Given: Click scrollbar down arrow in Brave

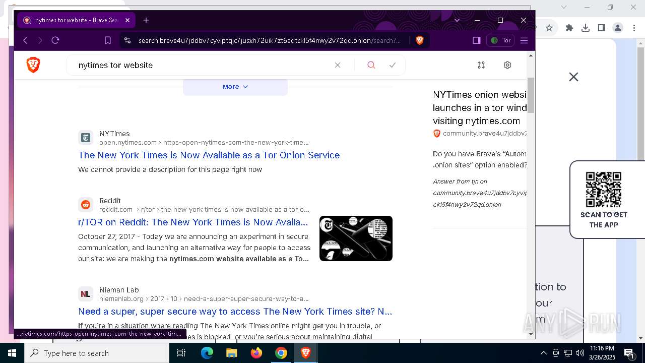Looking at the screenshot, I should (x=531, y=334).
